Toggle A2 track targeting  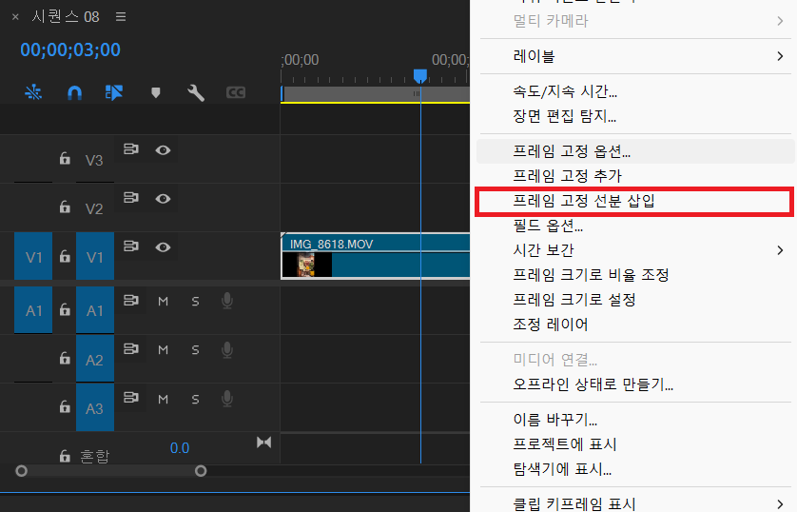point(95,360)
